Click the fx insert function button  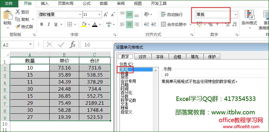pyautogui.click(x=72, y=45)
